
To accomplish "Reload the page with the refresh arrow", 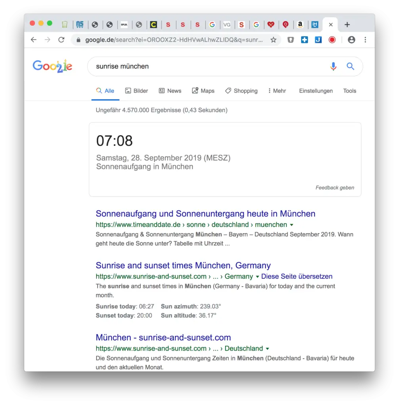I will coord(61,40).
